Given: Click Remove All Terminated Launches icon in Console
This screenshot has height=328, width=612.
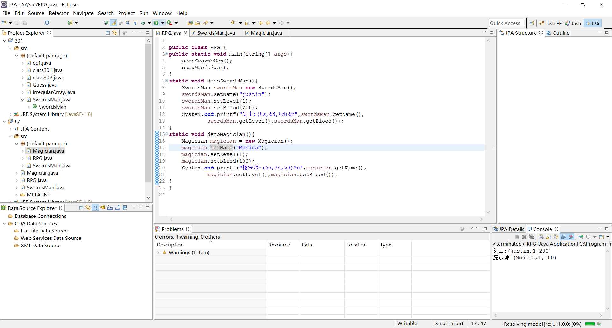Looking at the screenshot, I should (531, 237).
